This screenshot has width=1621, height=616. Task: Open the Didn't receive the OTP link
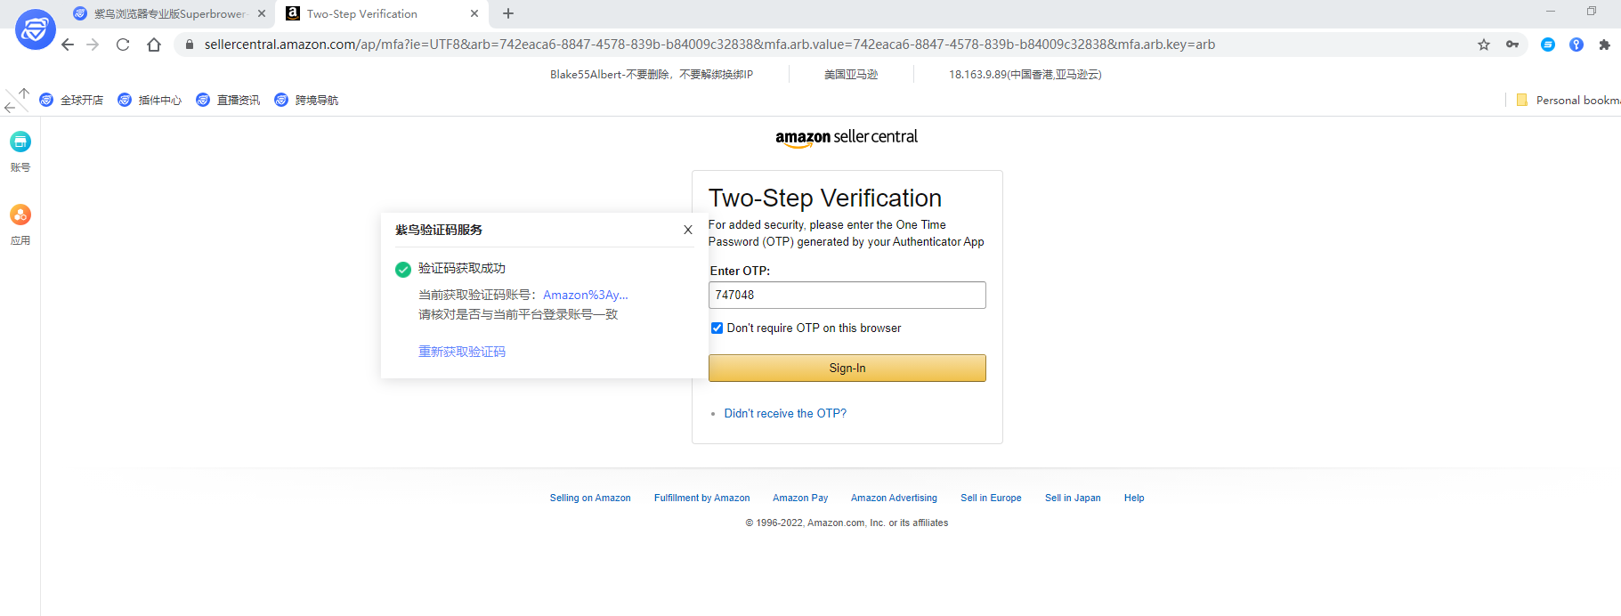(785, 414)
